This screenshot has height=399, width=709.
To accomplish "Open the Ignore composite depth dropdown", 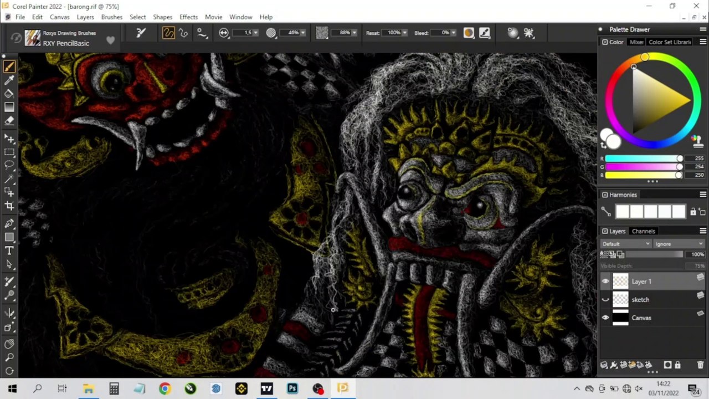I will (679, 244).
